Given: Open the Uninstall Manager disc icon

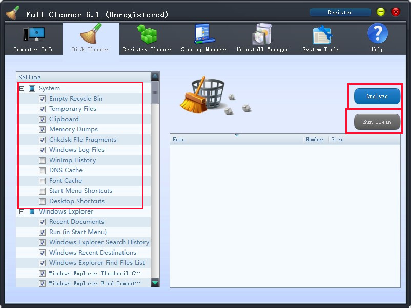Looking at the screenshot, I should (262, 33).
